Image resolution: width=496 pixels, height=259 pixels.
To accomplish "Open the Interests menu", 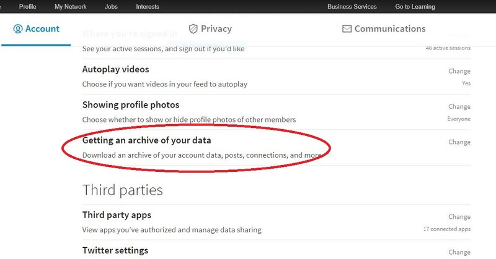I will (x=148, y=7).
